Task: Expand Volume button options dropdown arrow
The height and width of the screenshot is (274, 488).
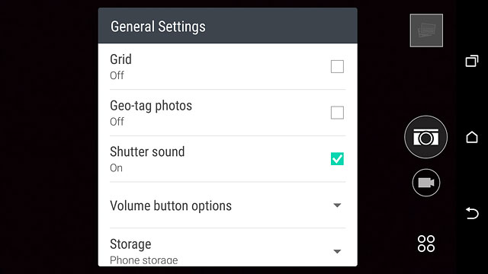Action: coord(337,205)
